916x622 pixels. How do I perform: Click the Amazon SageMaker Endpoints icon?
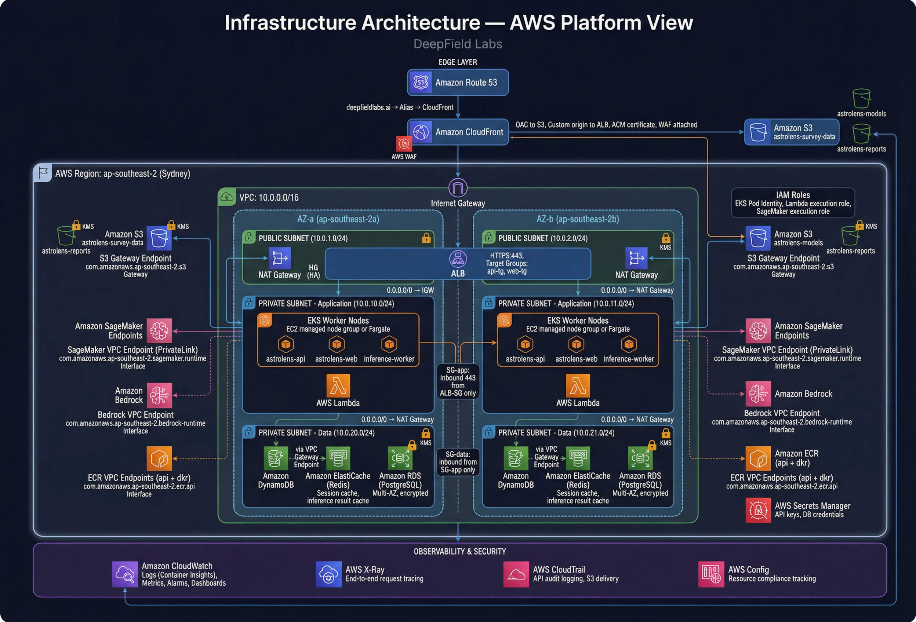pyautogui.click(x=159, y=330)
